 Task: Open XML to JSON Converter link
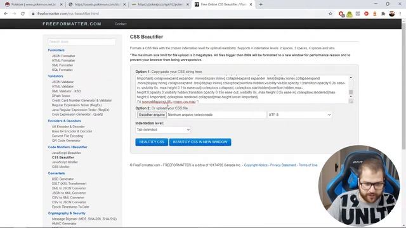click(69, 188)
